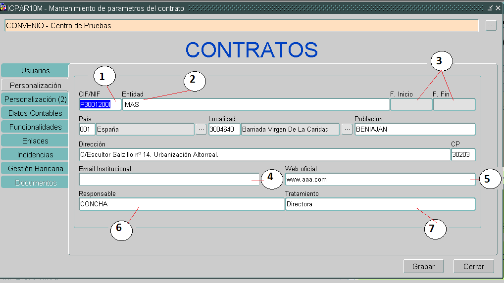Click the Población label
The width and height of the screenshot is (504, 283).
(368, 119)
